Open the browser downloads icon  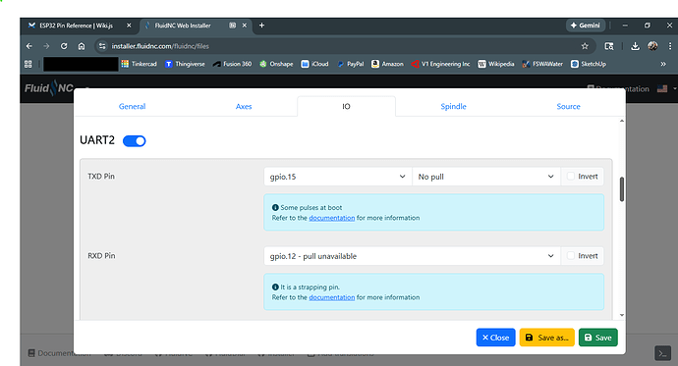(635, 46)
